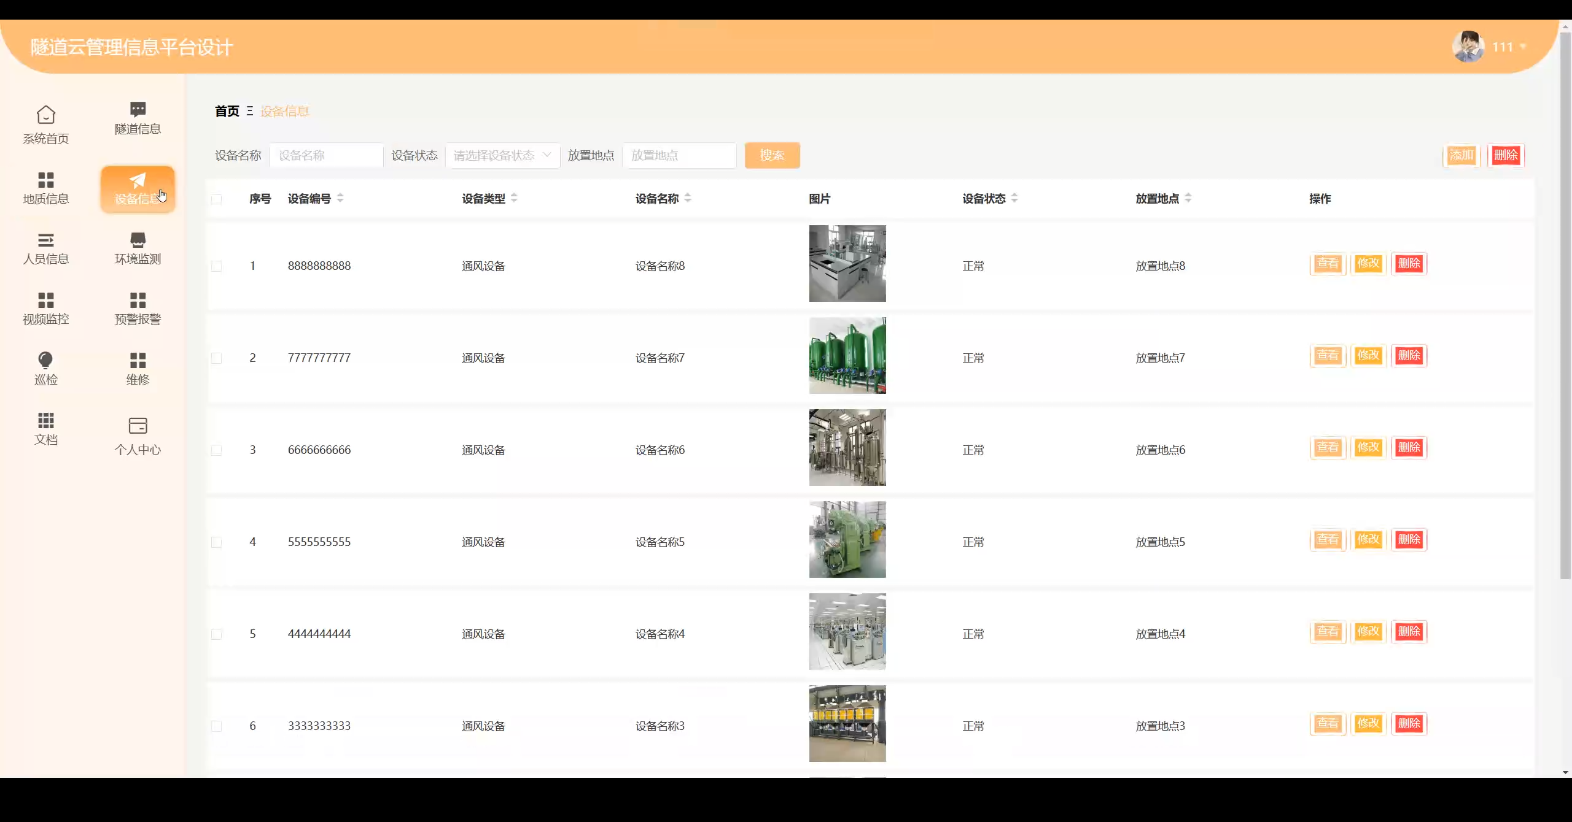Open 文档 grid icon
The image size is (1572, 822).
coord(45,420)
